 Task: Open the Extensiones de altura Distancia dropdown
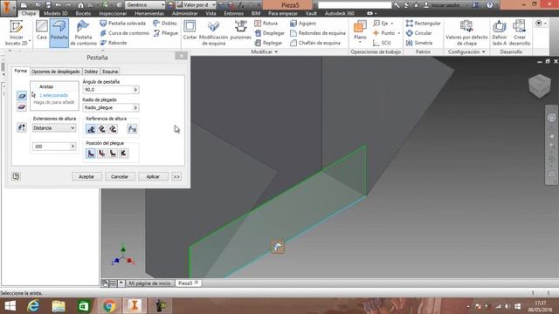pos(54,128)
